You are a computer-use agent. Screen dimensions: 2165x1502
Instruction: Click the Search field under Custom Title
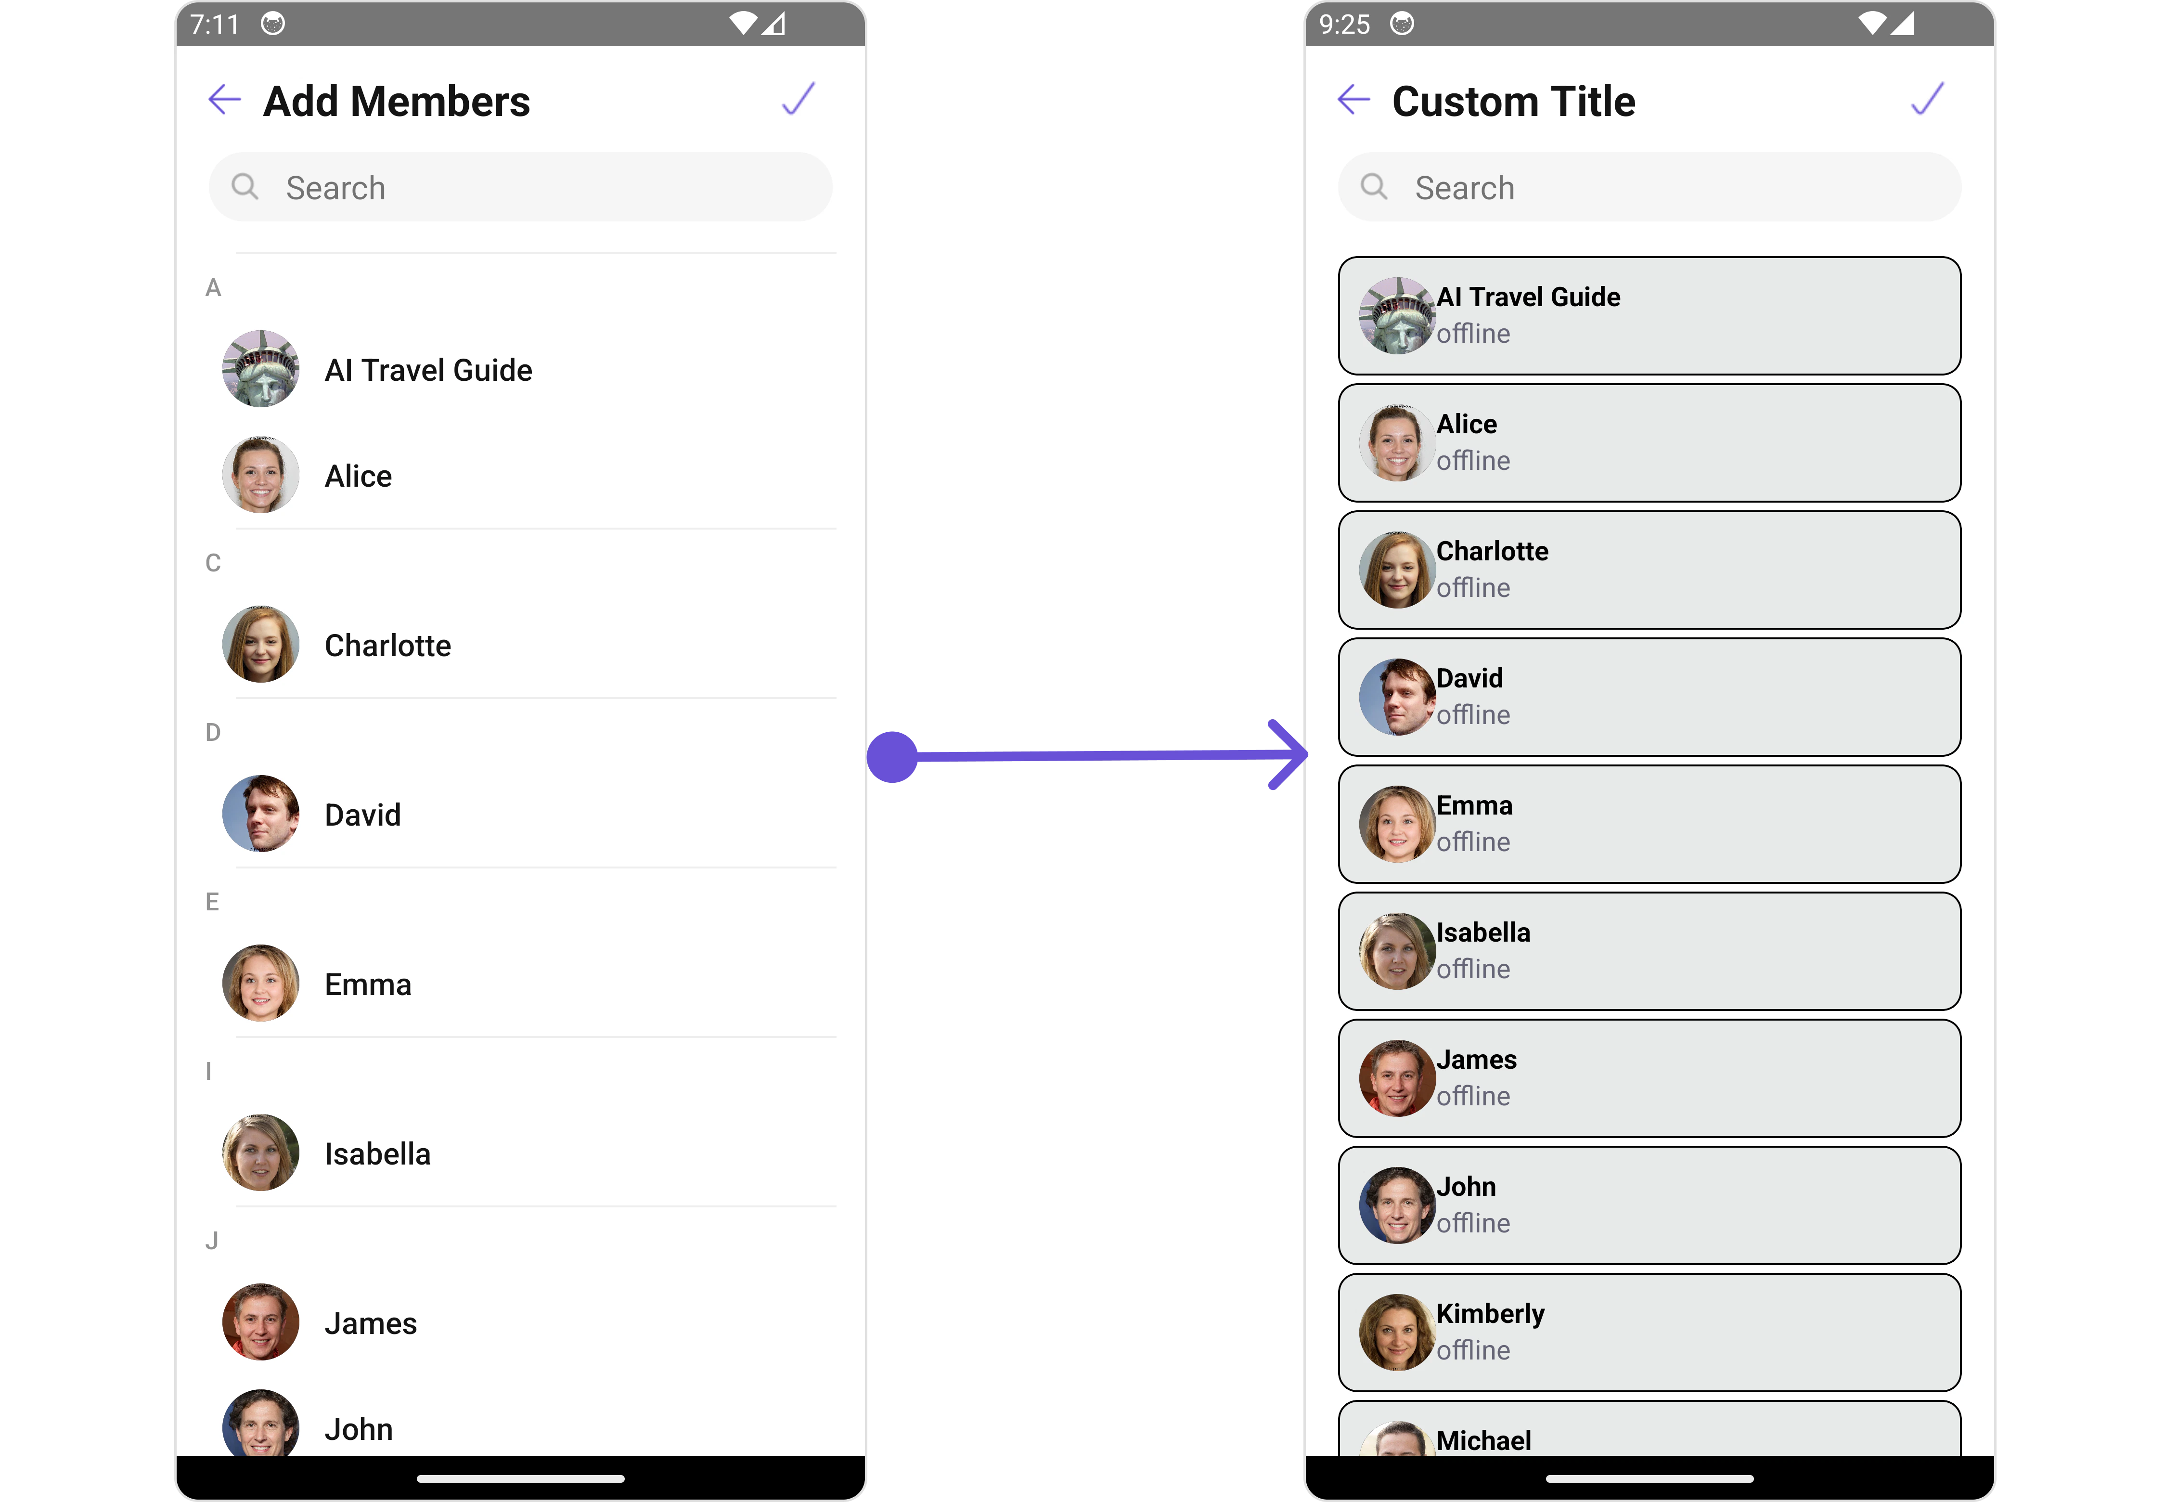tap(1650, 187)
